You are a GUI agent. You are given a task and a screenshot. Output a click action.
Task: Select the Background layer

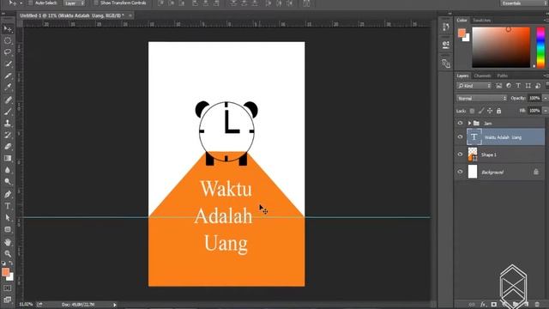(499, 172)
